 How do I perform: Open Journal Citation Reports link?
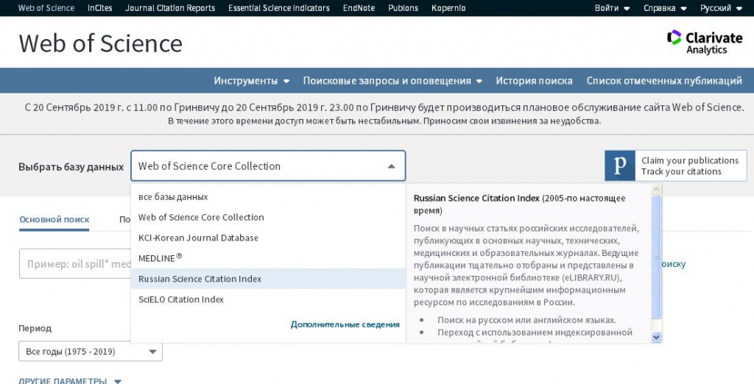[x=170, y=8]
